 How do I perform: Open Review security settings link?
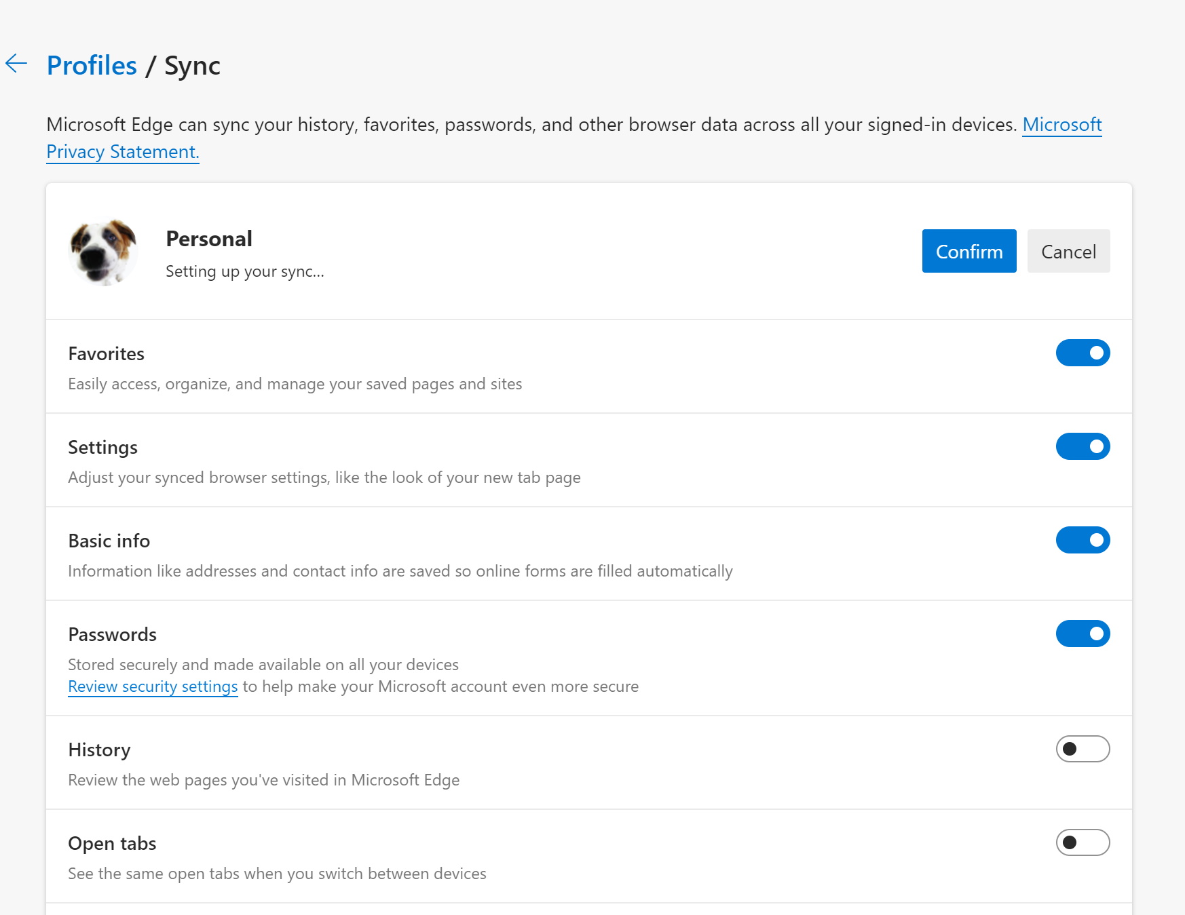(x=153, y=686)
